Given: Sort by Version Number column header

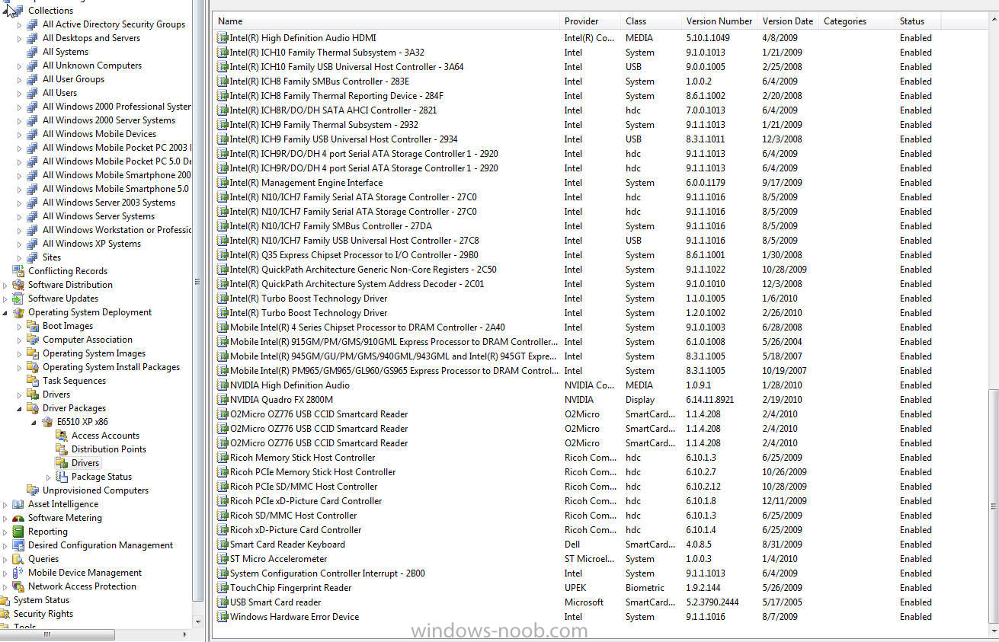Looking at the screenshot, I should 719,21.
